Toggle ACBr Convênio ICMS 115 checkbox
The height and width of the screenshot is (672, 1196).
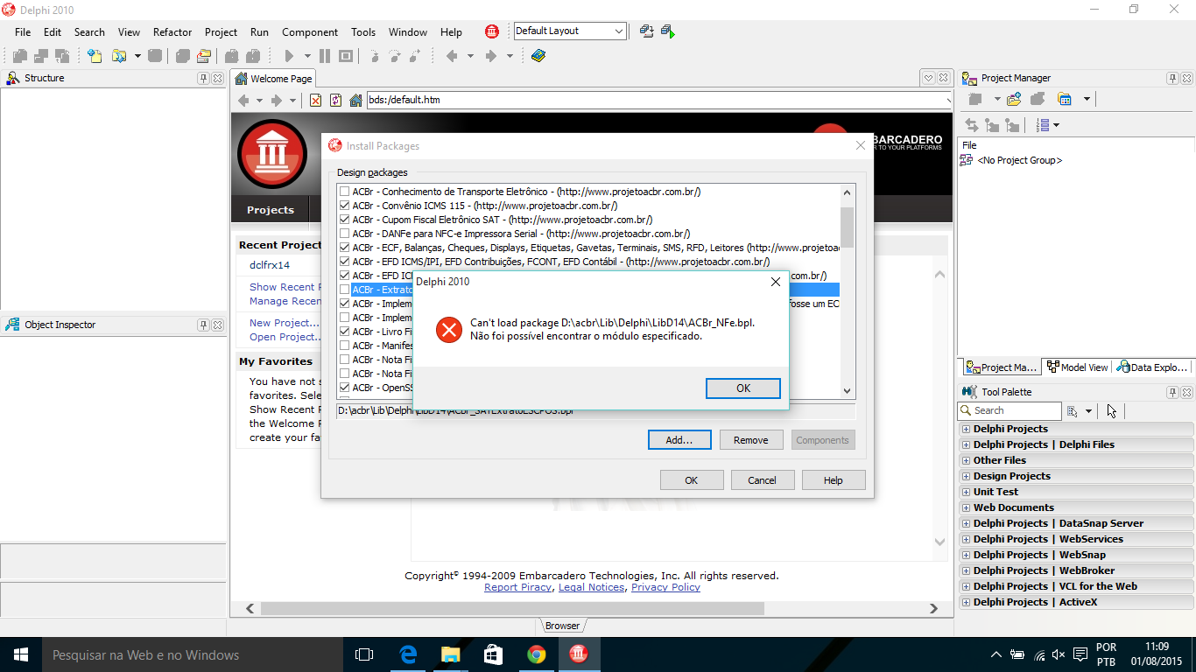pos(345,206)
